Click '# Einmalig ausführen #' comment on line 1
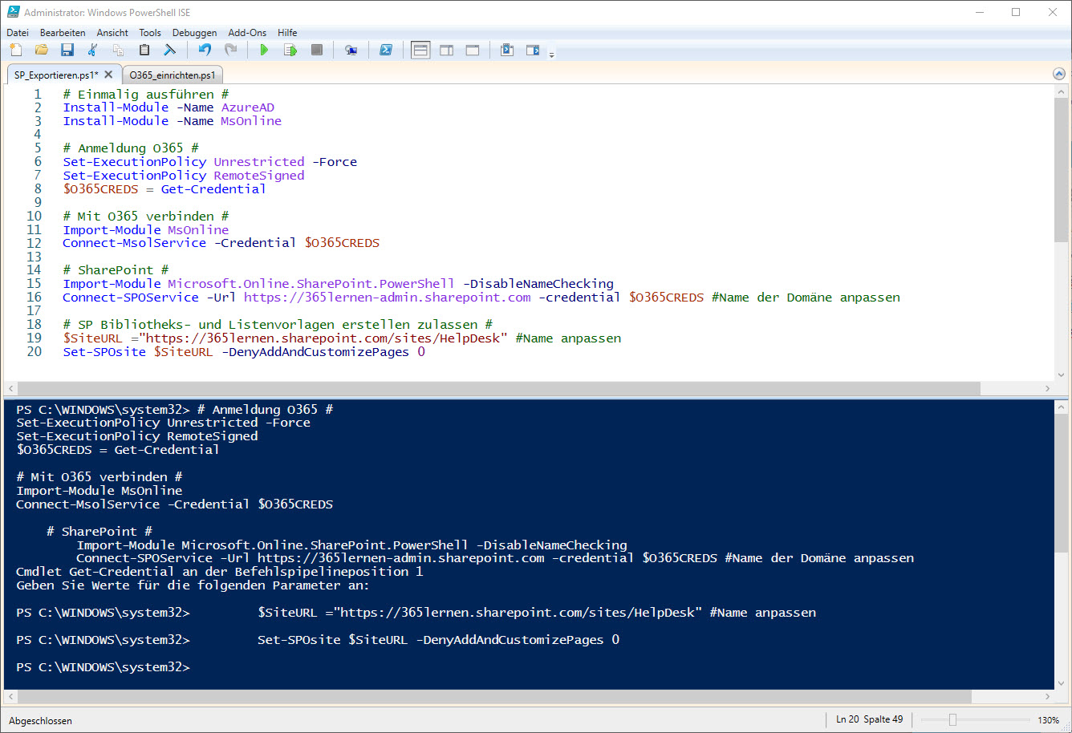The width and height of the screenshot is (1072, 733). click(146, 94)
